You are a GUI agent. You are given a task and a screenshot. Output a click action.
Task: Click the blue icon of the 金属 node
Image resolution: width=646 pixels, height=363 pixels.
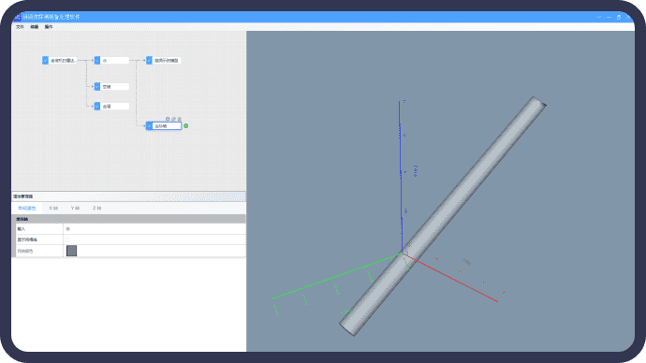97,106
